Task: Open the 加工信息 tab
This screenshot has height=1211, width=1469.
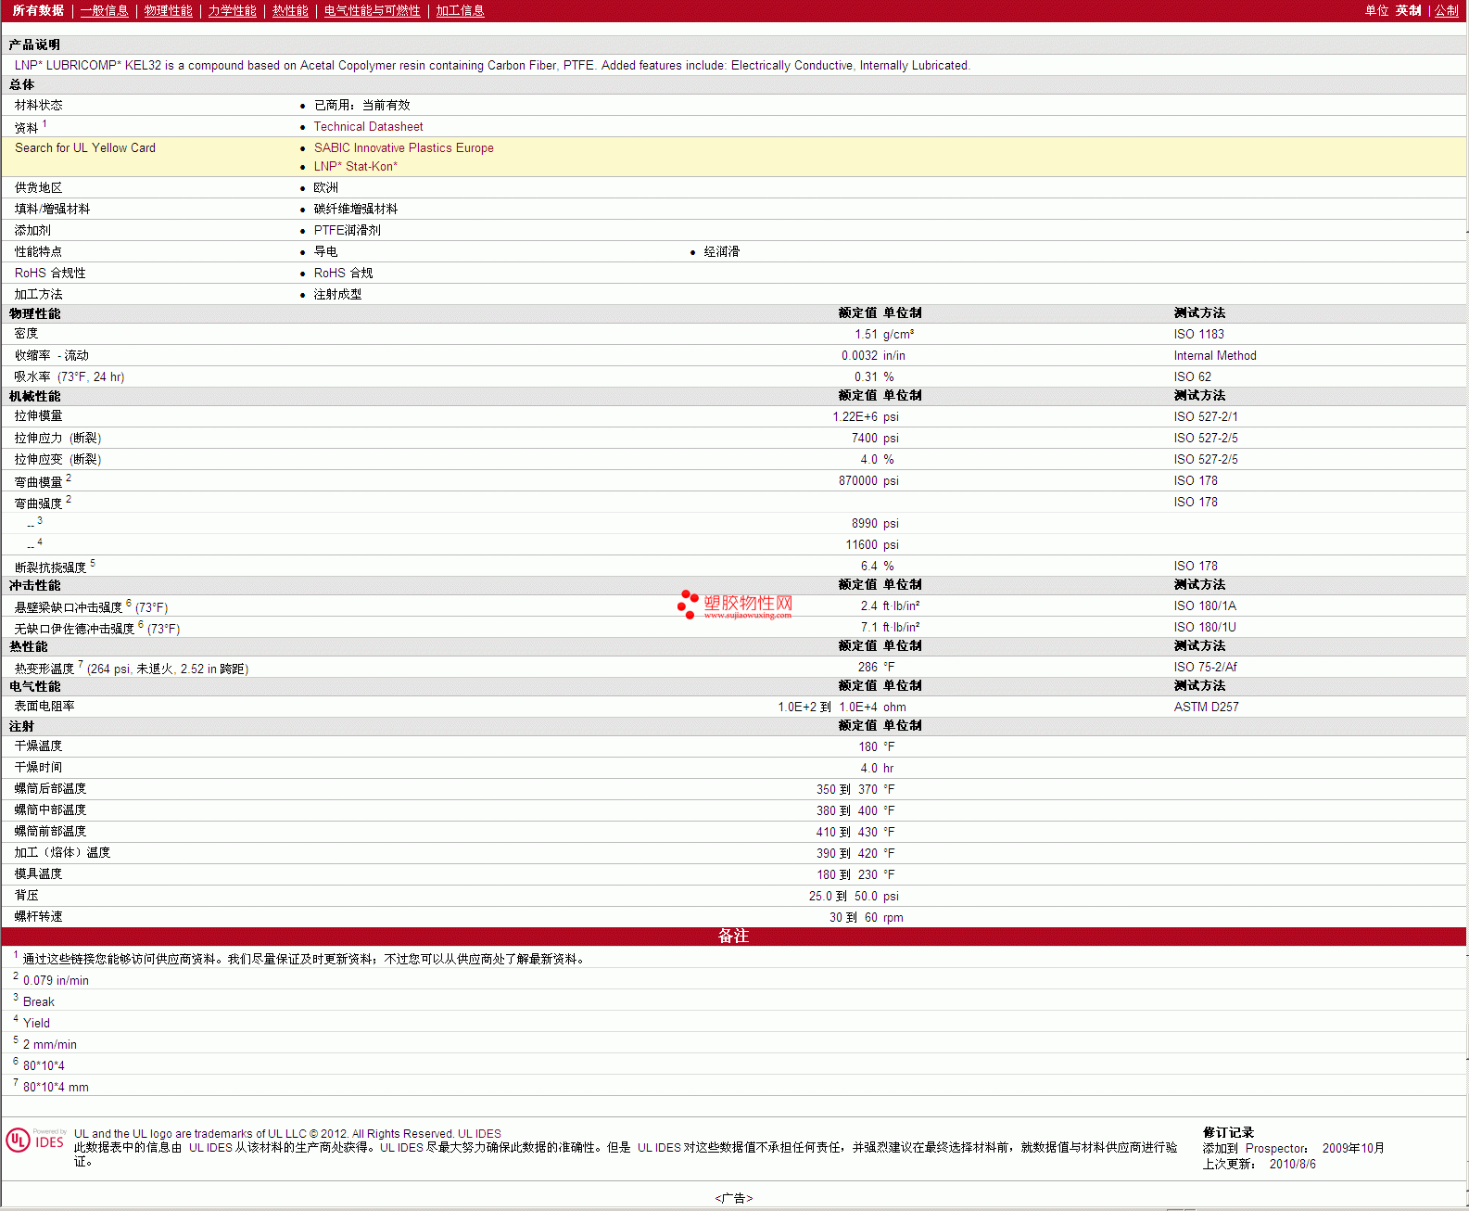Action: pyautogui.click(x=460, y=10)
